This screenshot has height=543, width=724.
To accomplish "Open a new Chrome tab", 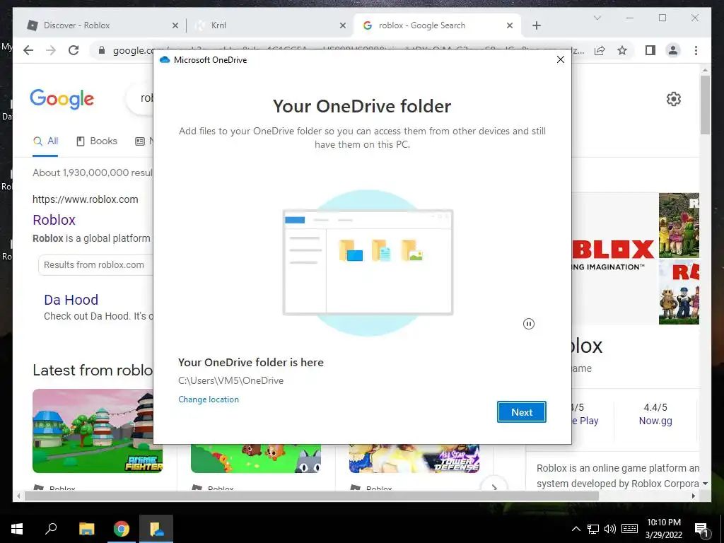I will pos(536,25).
